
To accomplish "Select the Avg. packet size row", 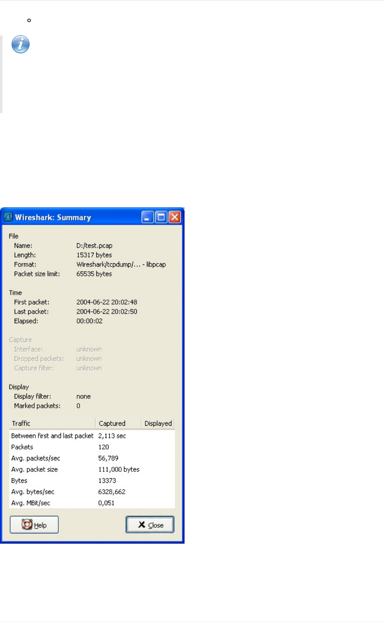I will (92, 469).
